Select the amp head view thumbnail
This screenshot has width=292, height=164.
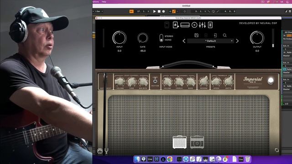[x=179, y=142]
